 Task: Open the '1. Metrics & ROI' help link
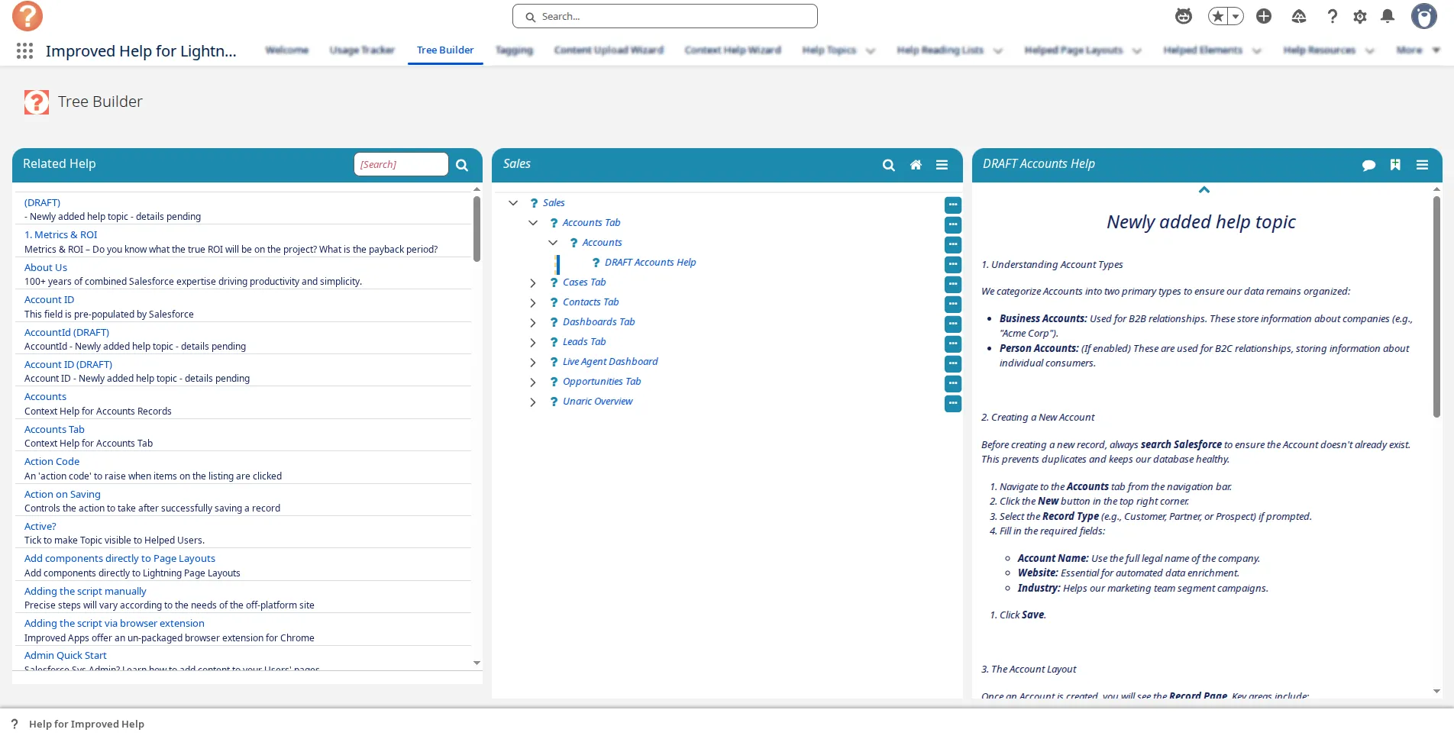point(61,235)
